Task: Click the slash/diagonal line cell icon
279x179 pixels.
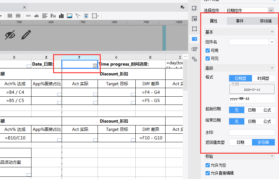Action: pos(78,16)
